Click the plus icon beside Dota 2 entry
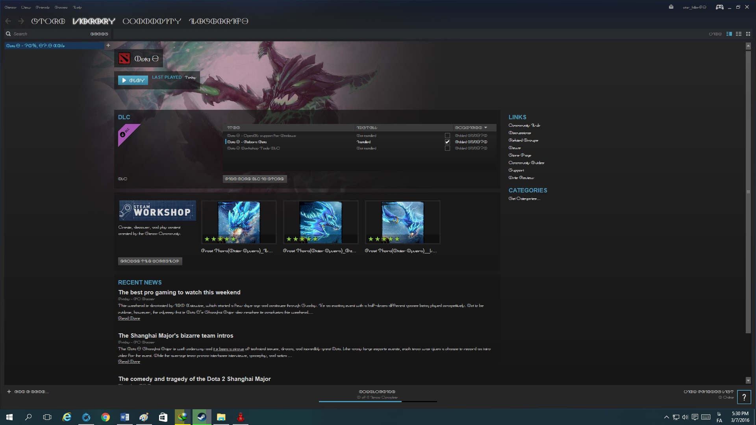This screenshot has height=425, width=756. [x=108, y=46]
